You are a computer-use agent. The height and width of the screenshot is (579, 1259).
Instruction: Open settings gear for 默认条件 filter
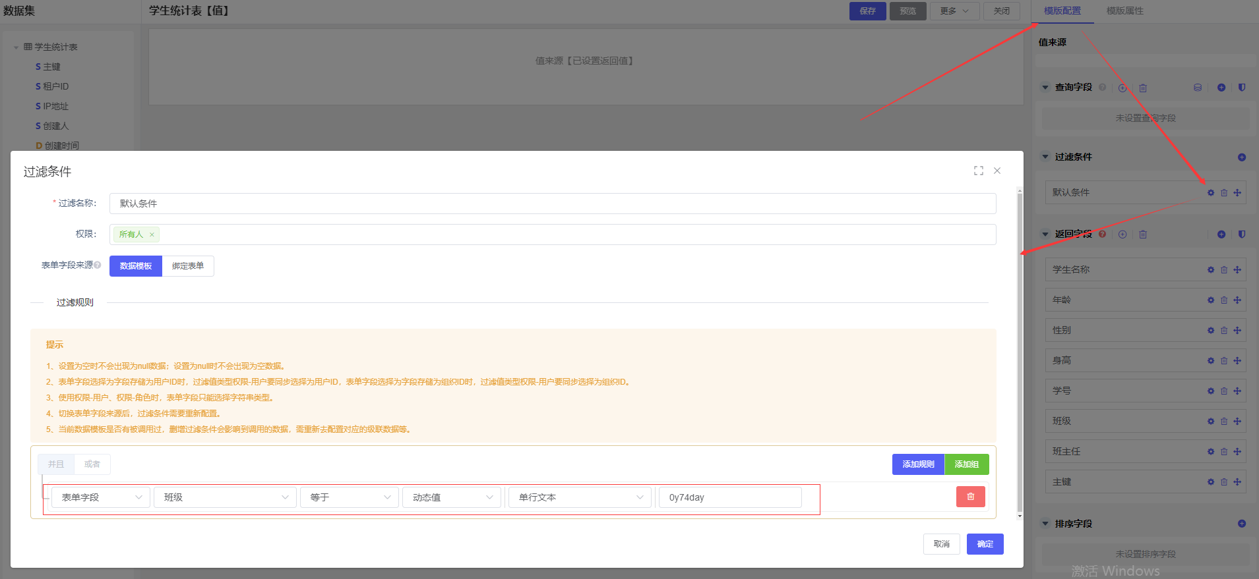(x=1210, y=193)
